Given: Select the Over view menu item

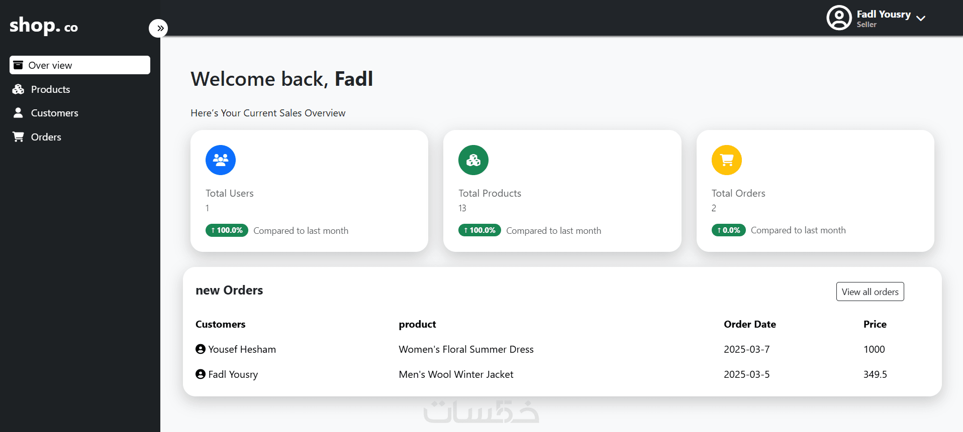Looking at the screenshot, I should tap(80, 65).
